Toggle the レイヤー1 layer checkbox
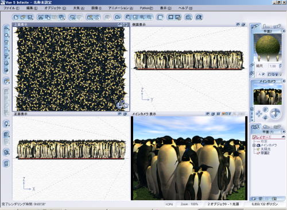Image resolution: width=287 pixels, height=210 pixels. coord(254,137)
